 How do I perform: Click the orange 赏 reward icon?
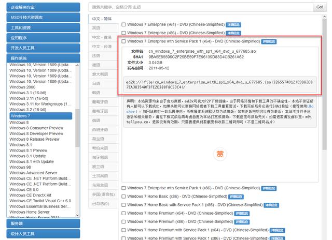220,154
